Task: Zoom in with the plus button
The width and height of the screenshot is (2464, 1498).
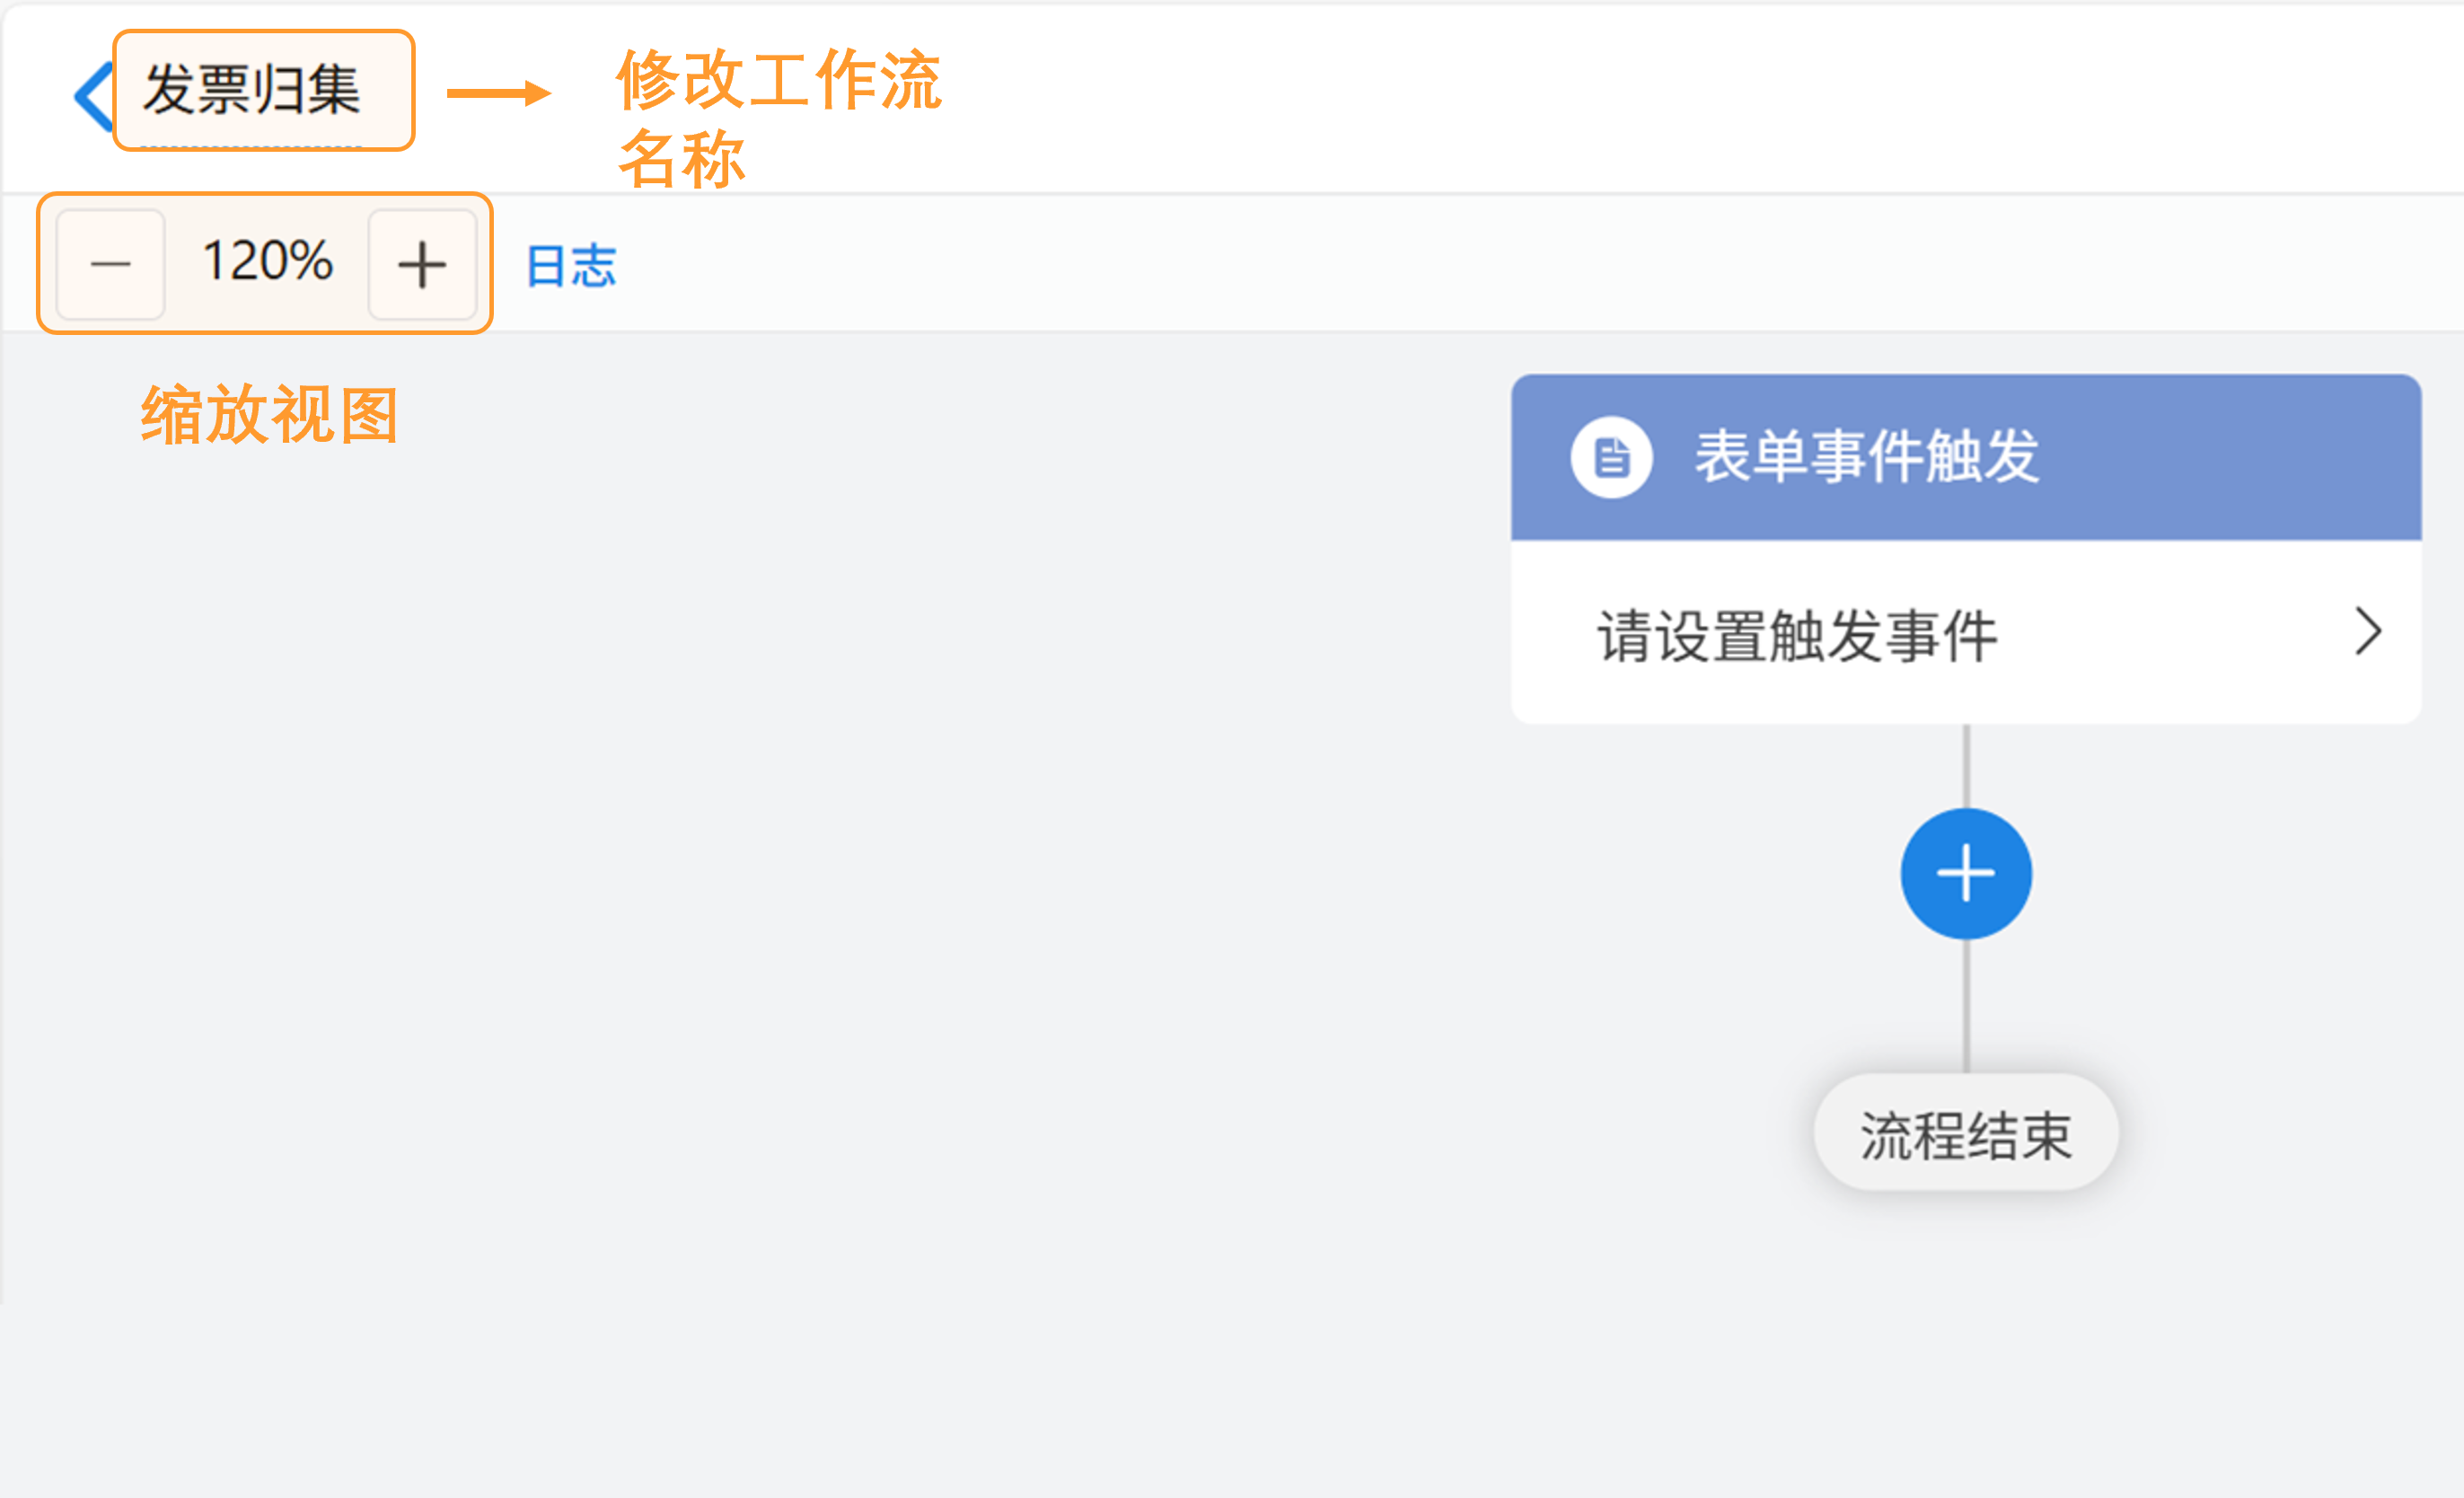Action: point(422,264)
